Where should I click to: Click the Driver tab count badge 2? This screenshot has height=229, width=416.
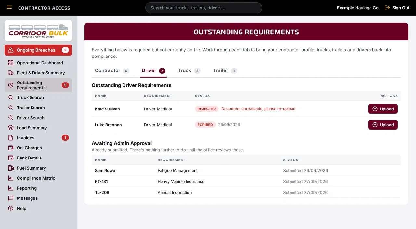click(x=162, y=71)
